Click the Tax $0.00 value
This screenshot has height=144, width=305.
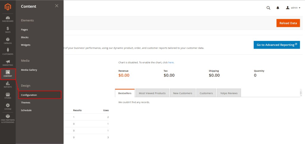pos(169,75)
